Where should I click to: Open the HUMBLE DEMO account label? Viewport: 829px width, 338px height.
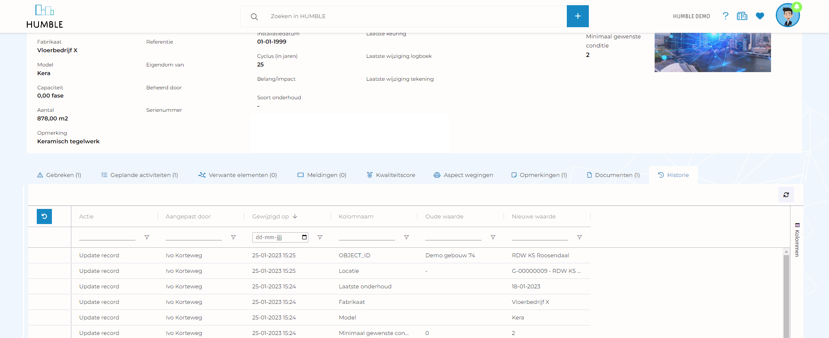[x=691, y=16]
